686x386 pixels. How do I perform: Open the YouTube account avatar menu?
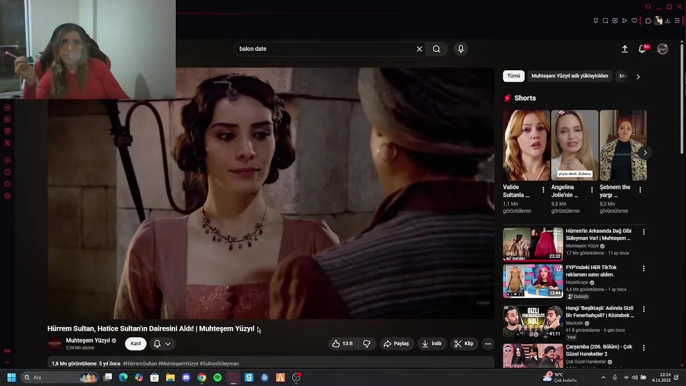coord(663,49)
